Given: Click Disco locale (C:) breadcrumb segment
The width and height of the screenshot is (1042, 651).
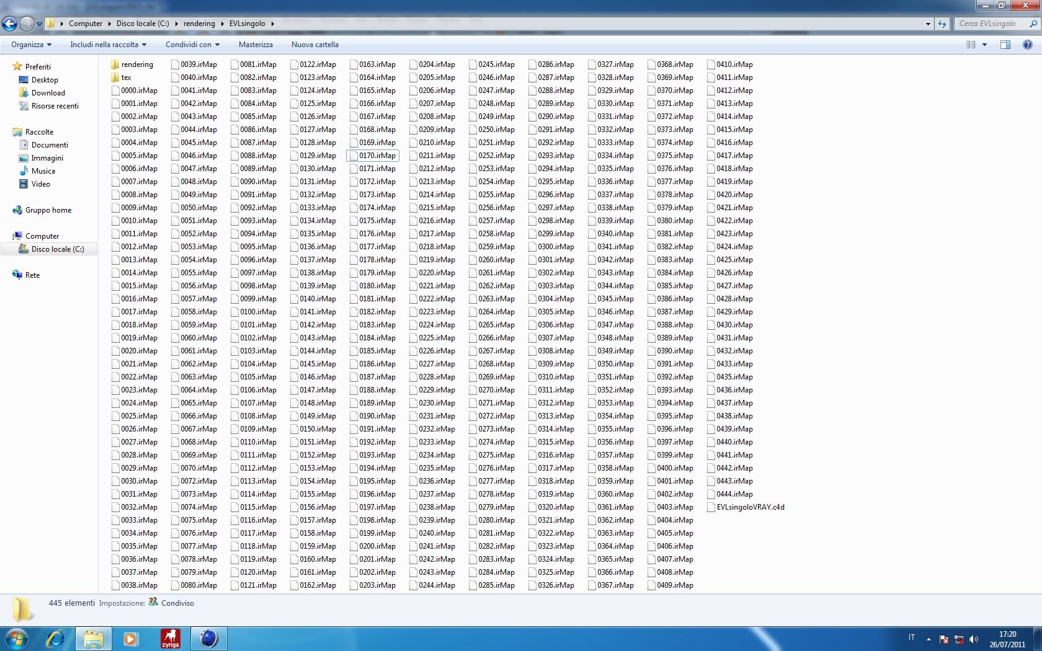Looking at the screenshot, I should point(143,24).
